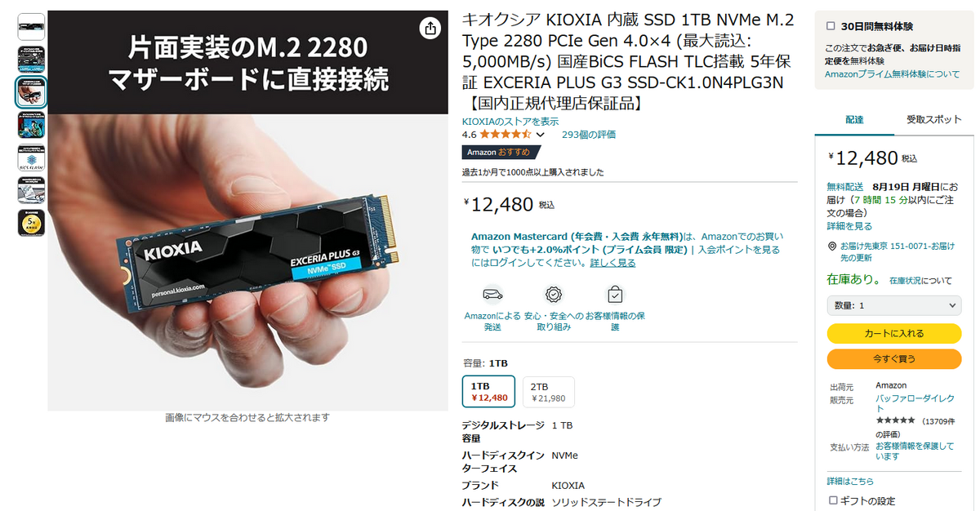This screenshot has height=511, width=980.
Task: Select the 2TB capacity option
Action: pos(549,392)
